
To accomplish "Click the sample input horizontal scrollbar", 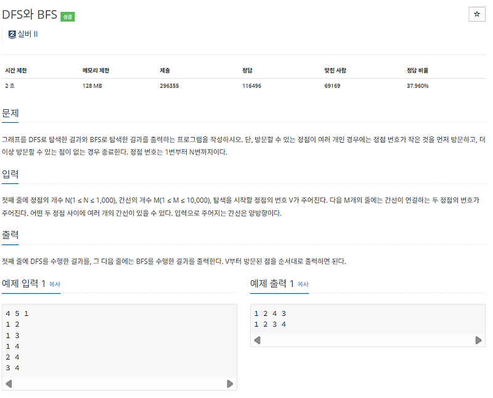I will pos(120,383).
